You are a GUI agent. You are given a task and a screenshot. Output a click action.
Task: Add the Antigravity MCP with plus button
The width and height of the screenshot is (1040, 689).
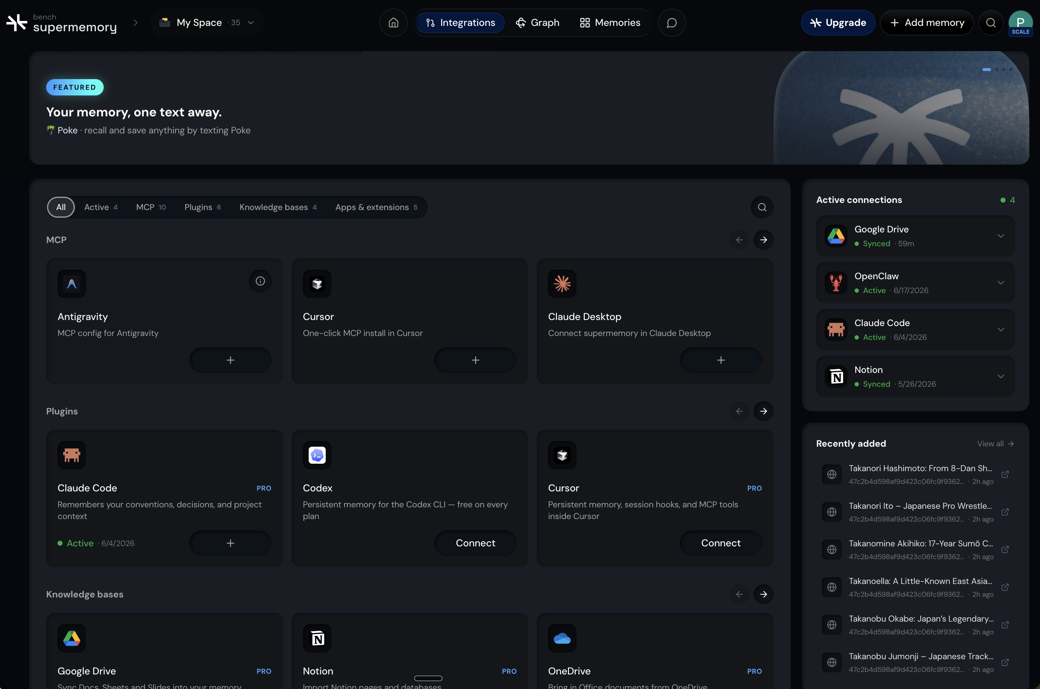coord(230,360)
